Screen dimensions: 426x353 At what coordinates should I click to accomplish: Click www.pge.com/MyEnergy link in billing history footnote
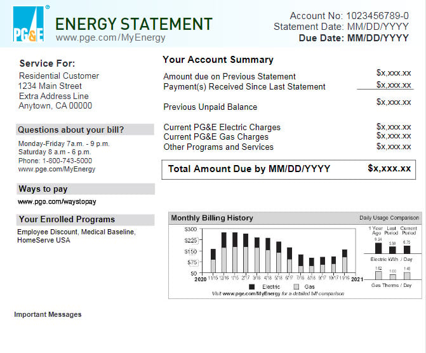251,293
